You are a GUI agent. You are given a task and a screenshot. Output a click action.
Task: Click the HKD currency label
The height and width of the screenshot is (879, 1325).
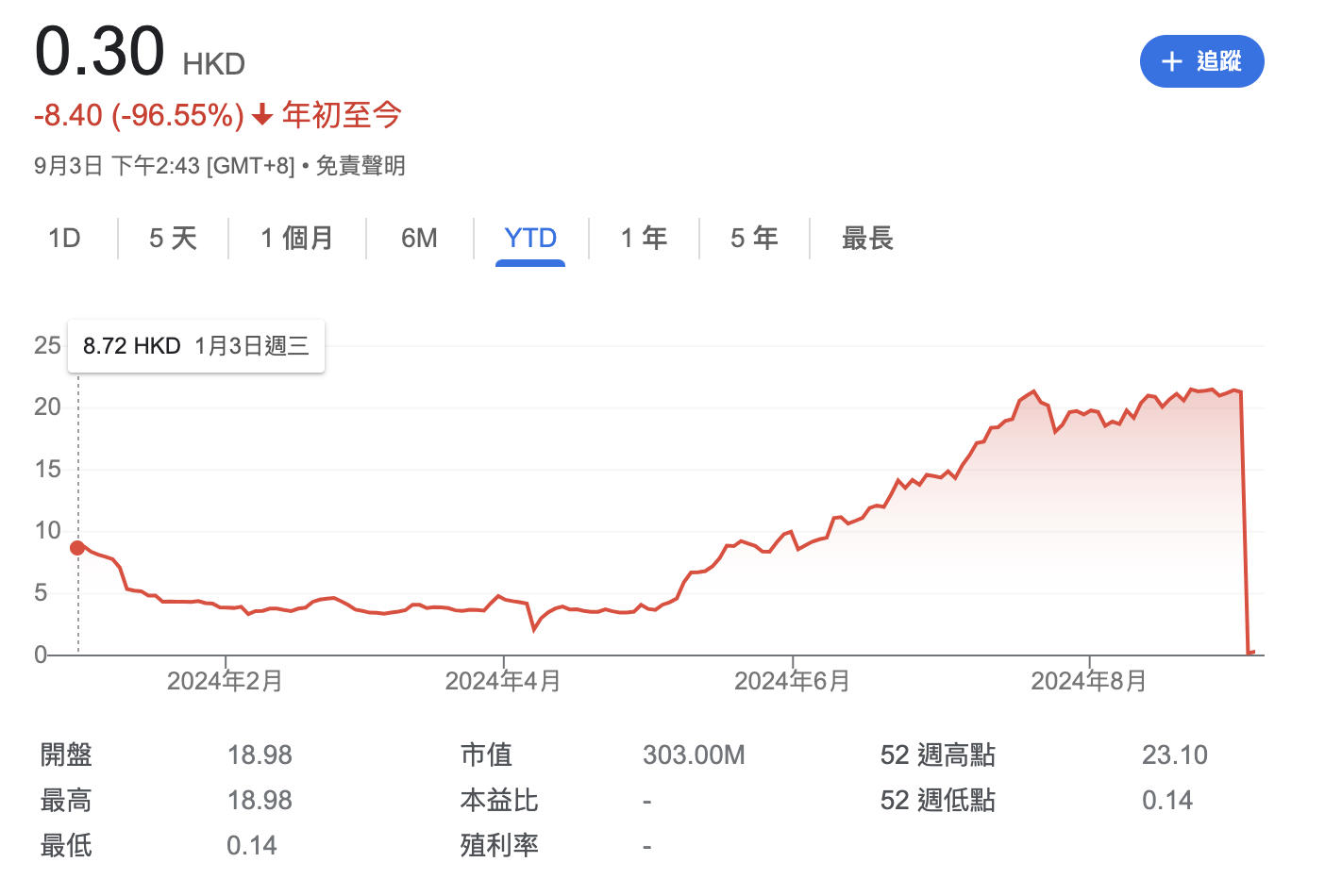click(x=214, y=64)
